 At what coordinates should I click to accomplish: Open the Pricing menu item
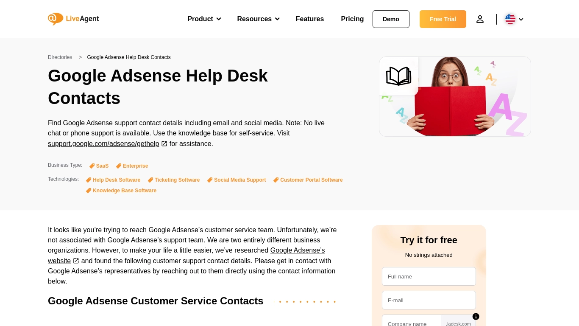pyautogui.click(x=352, y=19)
